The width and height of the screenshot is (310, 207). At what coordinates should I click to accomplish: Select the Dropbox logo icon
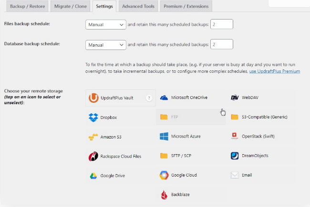pos(93,118)
